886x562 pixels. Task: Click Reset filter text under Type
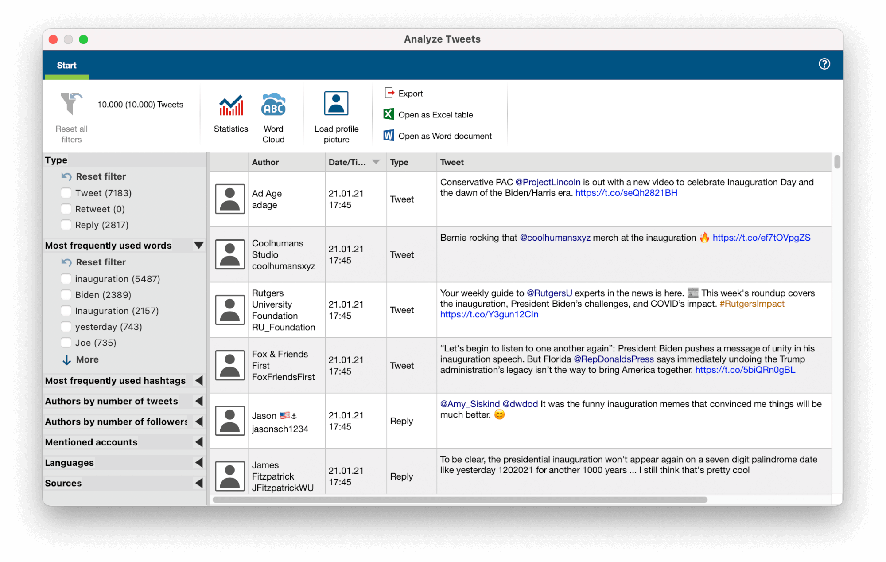[x=101, y=176]
